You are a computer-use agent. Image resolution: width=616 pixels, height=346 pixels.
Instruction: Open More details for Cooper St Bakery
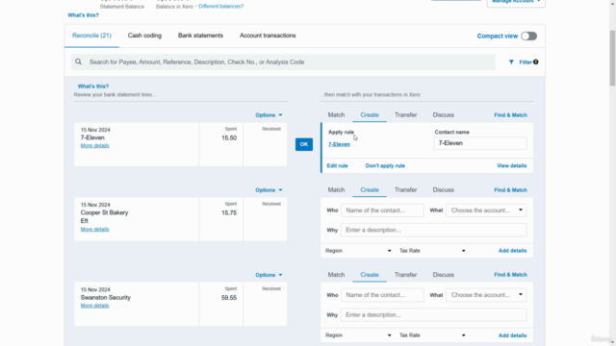coord(94,229)
